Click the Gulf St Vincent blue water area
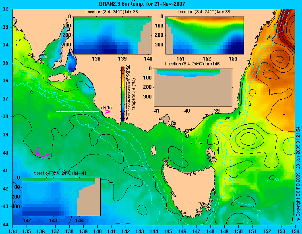 point(71,62)
